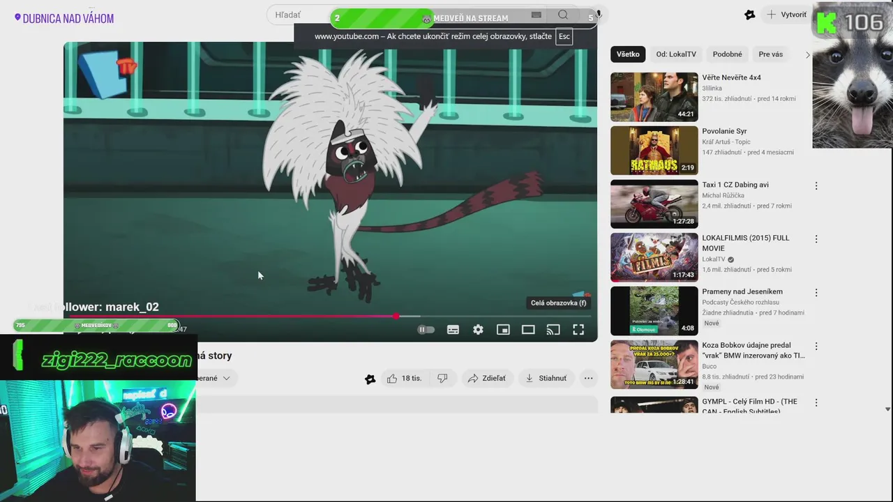Viewport: 893px width, 502px height.
Task: Open the Michal Růžička channel name
Action: click(723, 195)
